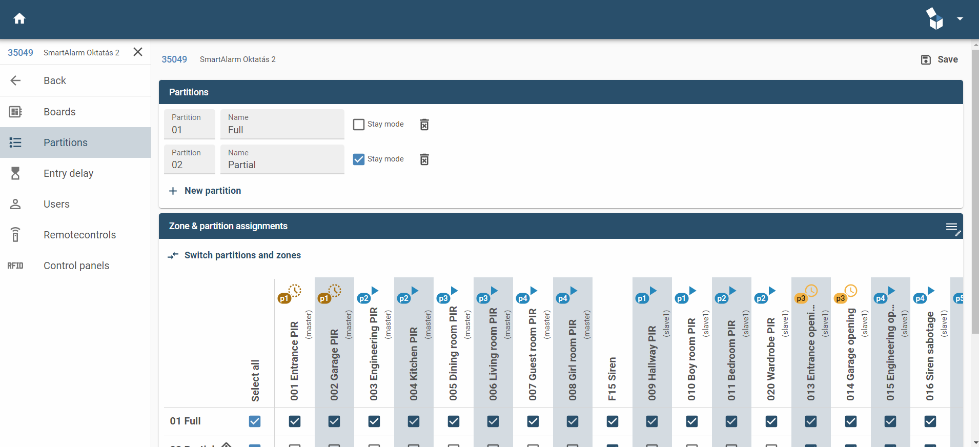Click the p3 clock icon above 013 Entrance opening

pyautogui.click(x=806, y=294)
